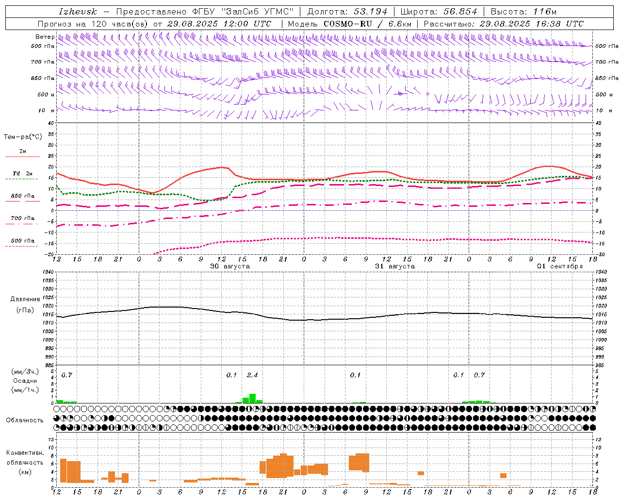Image resolution: width=621 pixels, height=496 pixels.
Task: Click the Тем-ра(°C) temperature panel label
Action: click(x=23, y=137)
